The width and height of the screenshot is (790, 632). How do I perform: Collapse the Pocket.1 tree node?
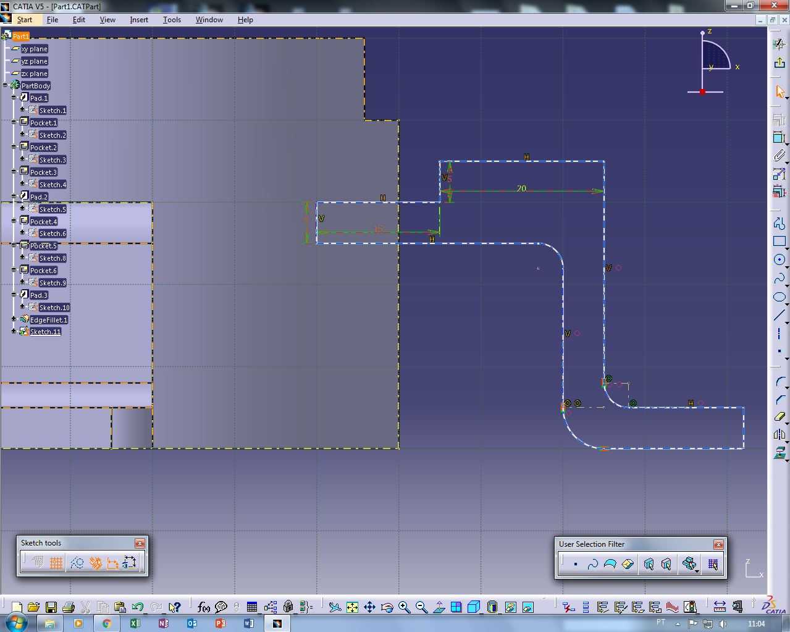click(x=14, y=122)
